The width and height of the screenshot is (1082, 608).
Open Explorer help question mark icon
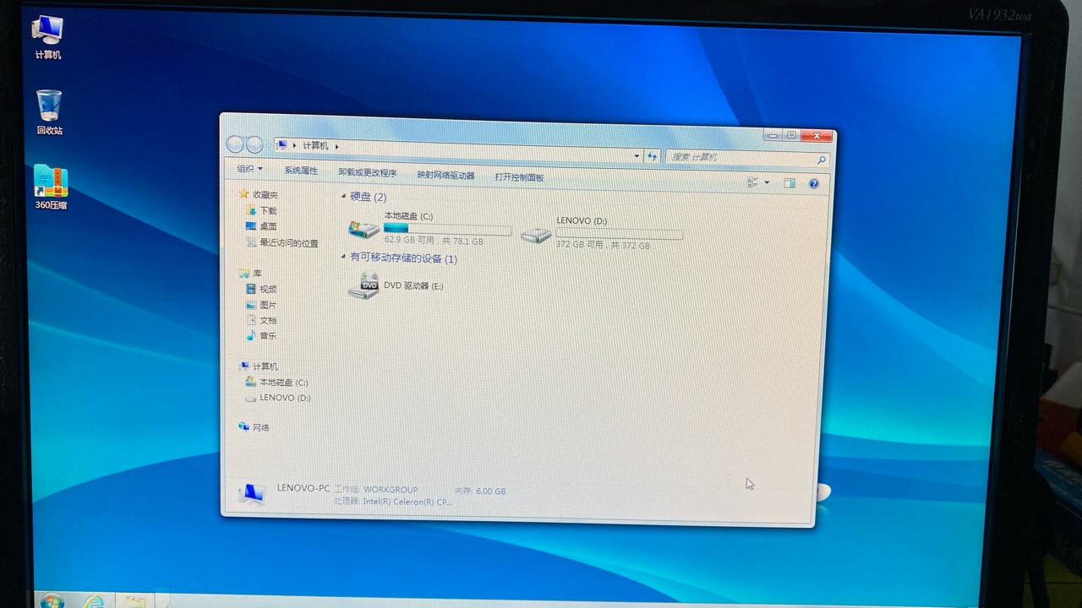[x=814, y=183]
